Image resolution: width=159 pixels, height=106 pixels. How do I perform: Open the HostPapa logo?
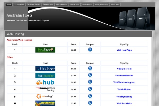(45, 50)
